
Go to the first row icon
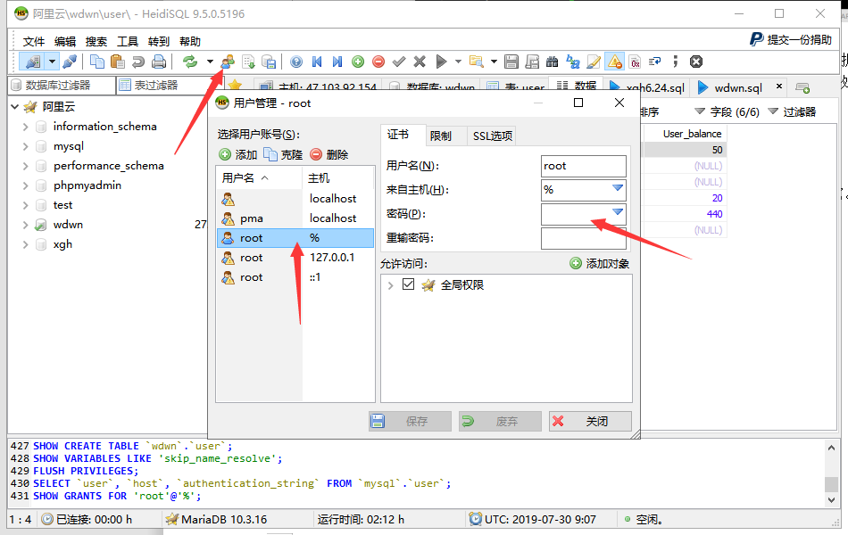(x=317, y=62)
